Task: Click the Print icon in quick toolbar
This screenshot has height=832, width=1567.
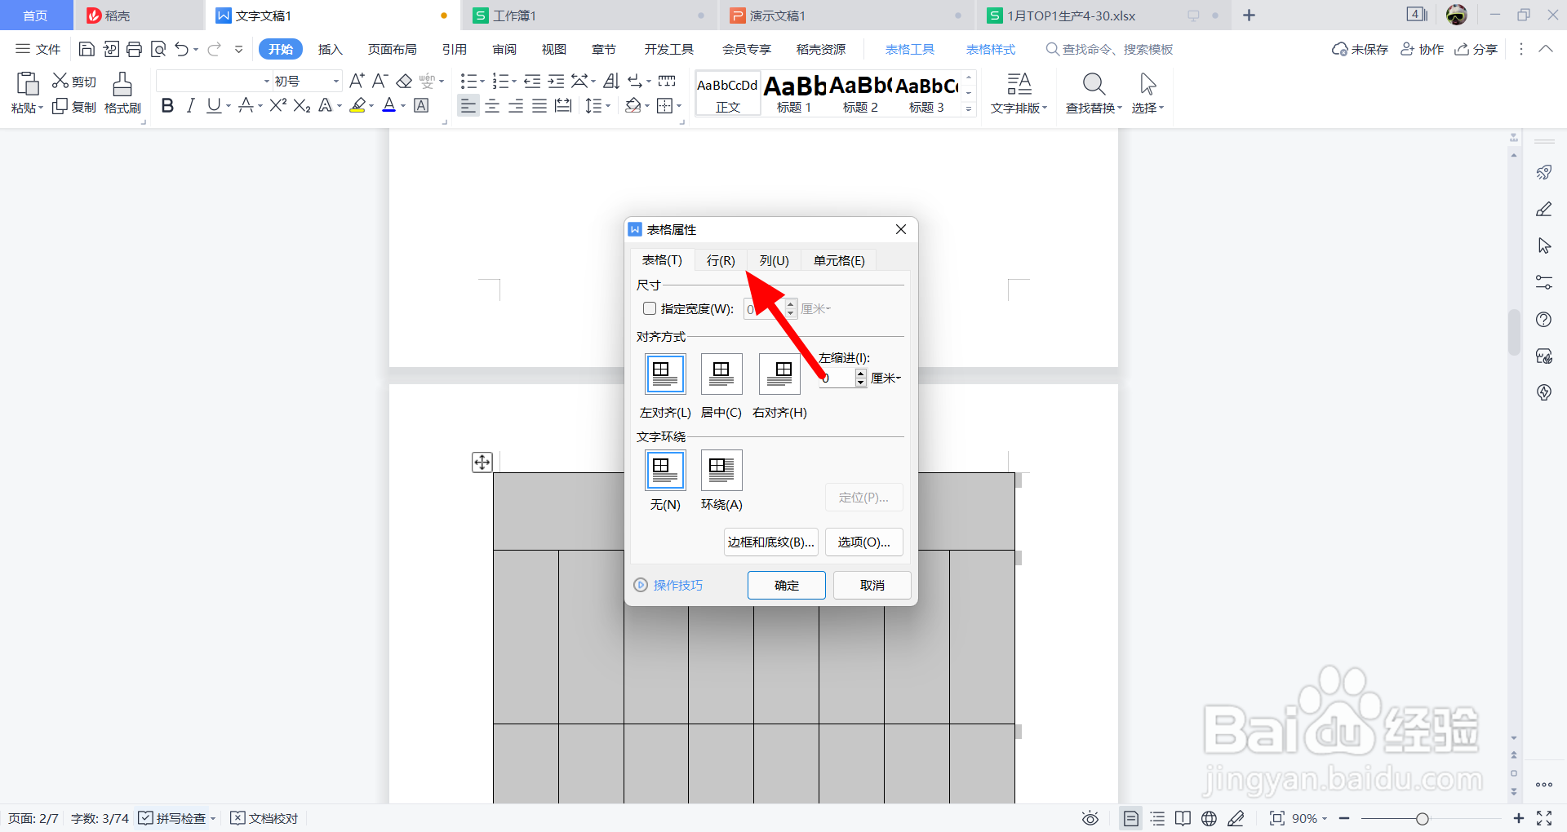Action: click(135, 50)
